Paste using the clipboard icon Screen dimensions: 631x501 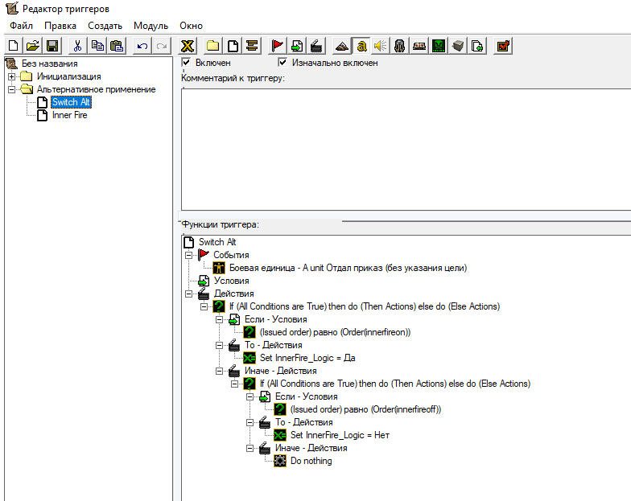pos(117,46)
